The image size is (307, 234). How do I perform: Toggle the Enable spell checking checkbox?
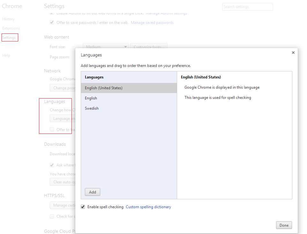(x=83, y=207)
